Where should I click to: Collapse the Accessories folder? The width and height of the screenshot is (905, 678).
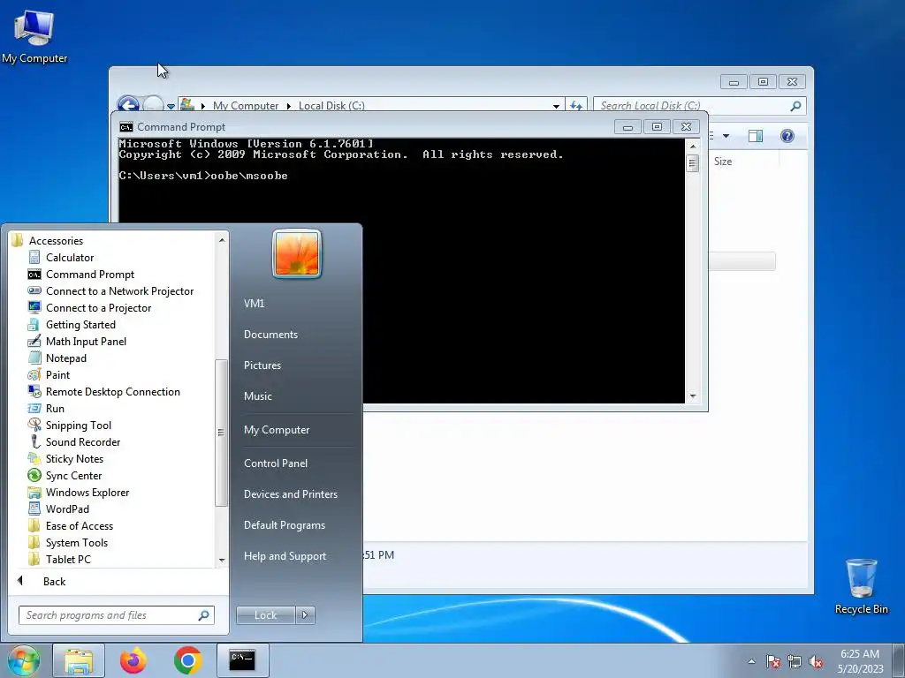(x=56, y=240)
